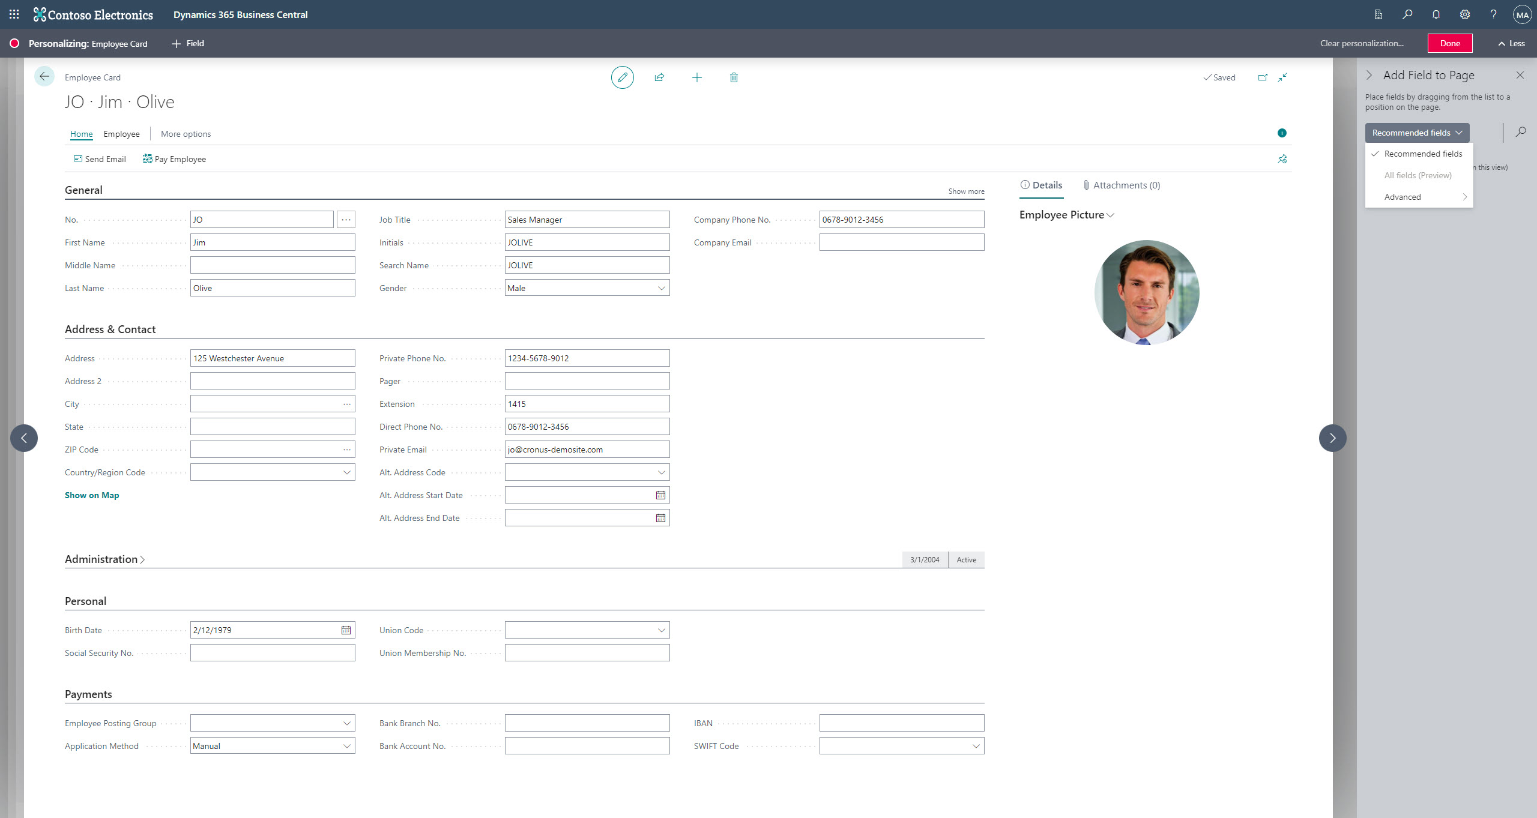Toggle Recommended fields dropdown button
Screen dimensions: 1537x818
(1417, 133)
